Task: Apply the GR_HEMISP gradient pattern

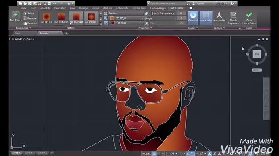Action: (x=61, y=18)
